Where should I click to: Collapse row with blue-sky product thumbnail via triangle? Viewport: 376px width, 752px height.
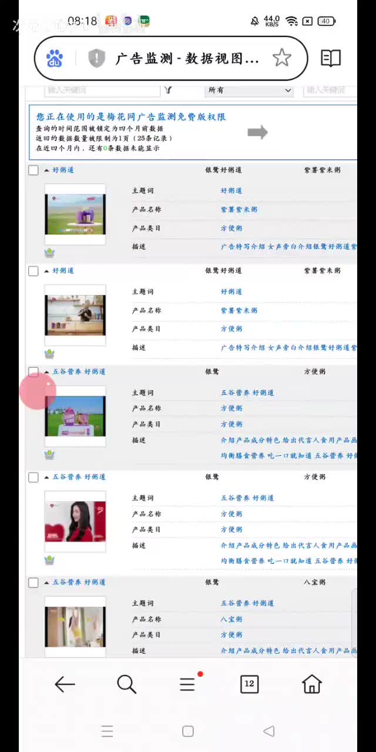(46, 372)
